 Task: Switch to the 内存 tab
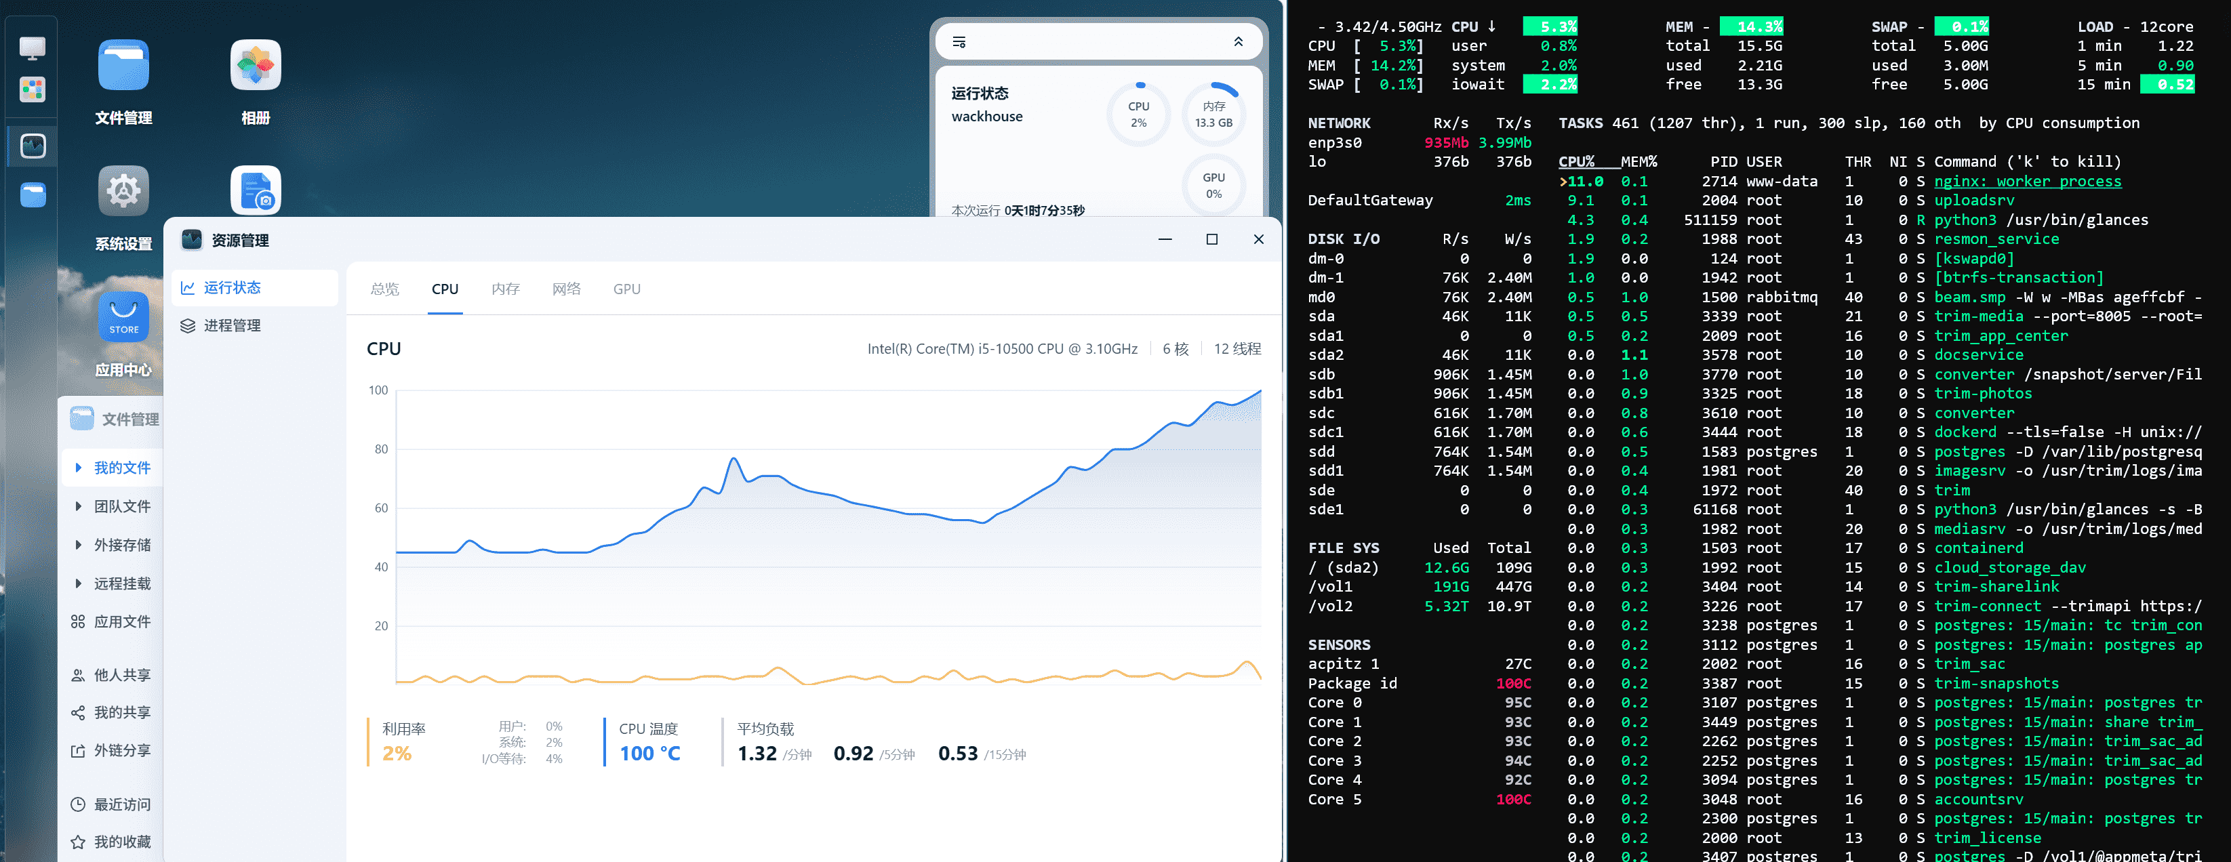[505, 289]
